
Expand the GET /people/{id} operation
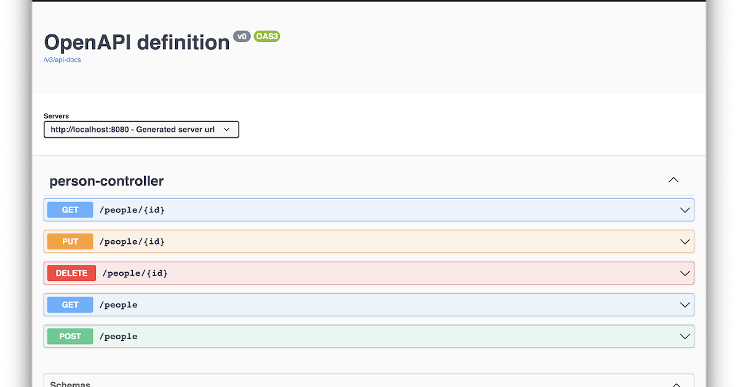coord(685,209)
